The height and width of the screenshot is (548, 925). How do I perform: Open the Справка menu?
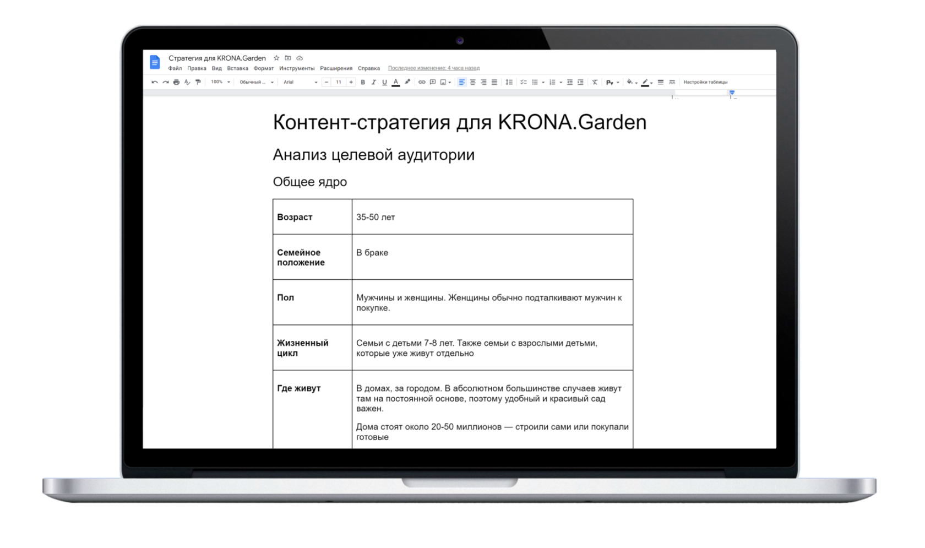click(x=369, y=68)
